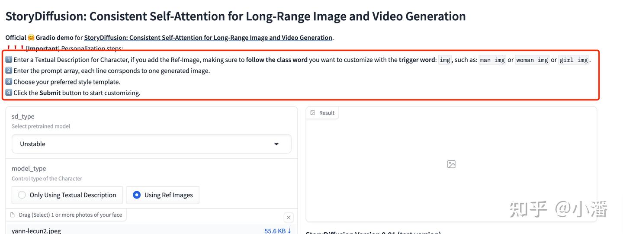Viewport: 623px width, 234px height.
Task: Click the Result tab label
Action: pyautogui.click(x=322, y=113)
